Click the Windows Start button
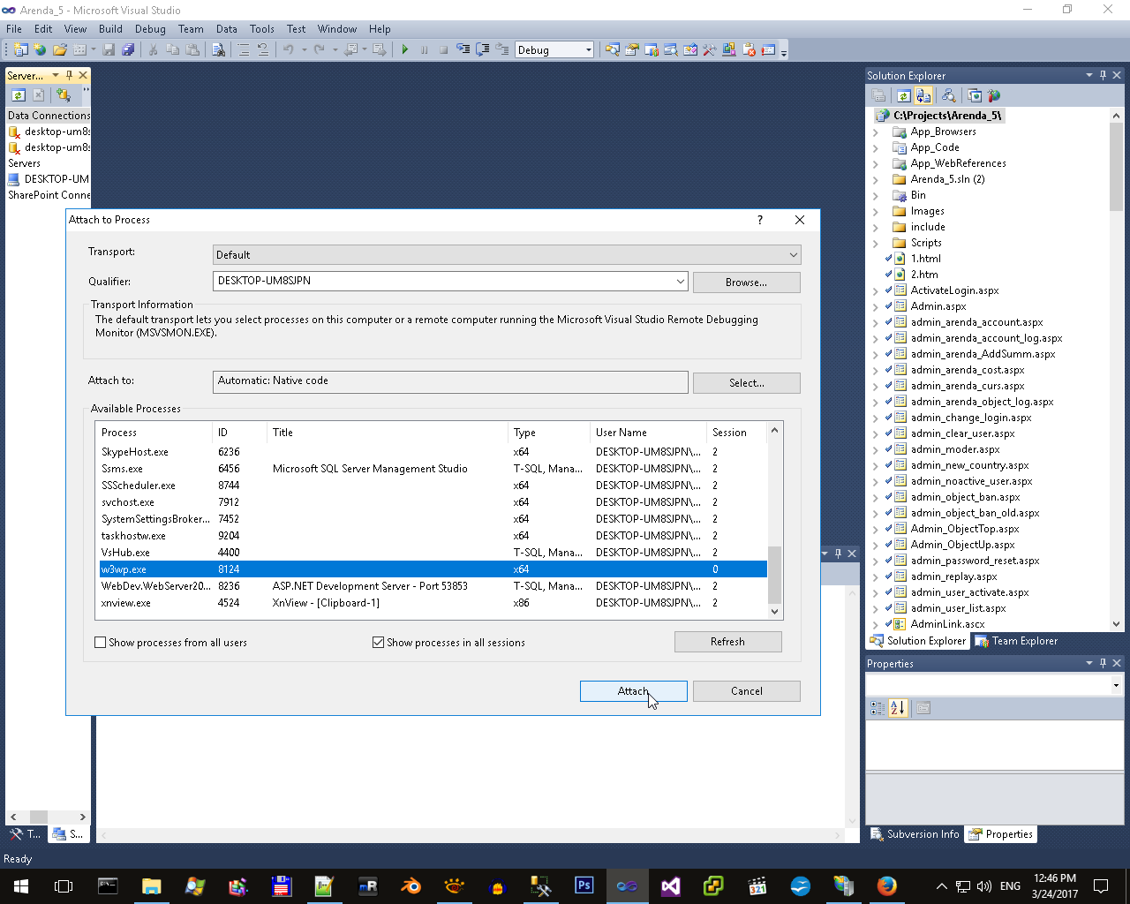The width and height of the screenshot is (1130, 904). [x=21, y=885]
